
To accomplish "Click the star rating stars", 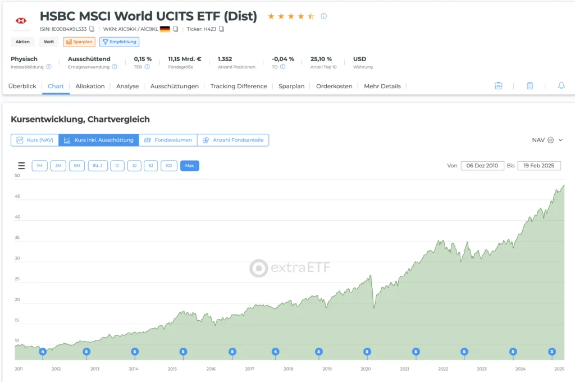I will pos(291,16).
